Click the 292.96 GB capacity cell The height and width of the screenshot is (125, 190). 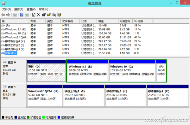tap(105, 49)
